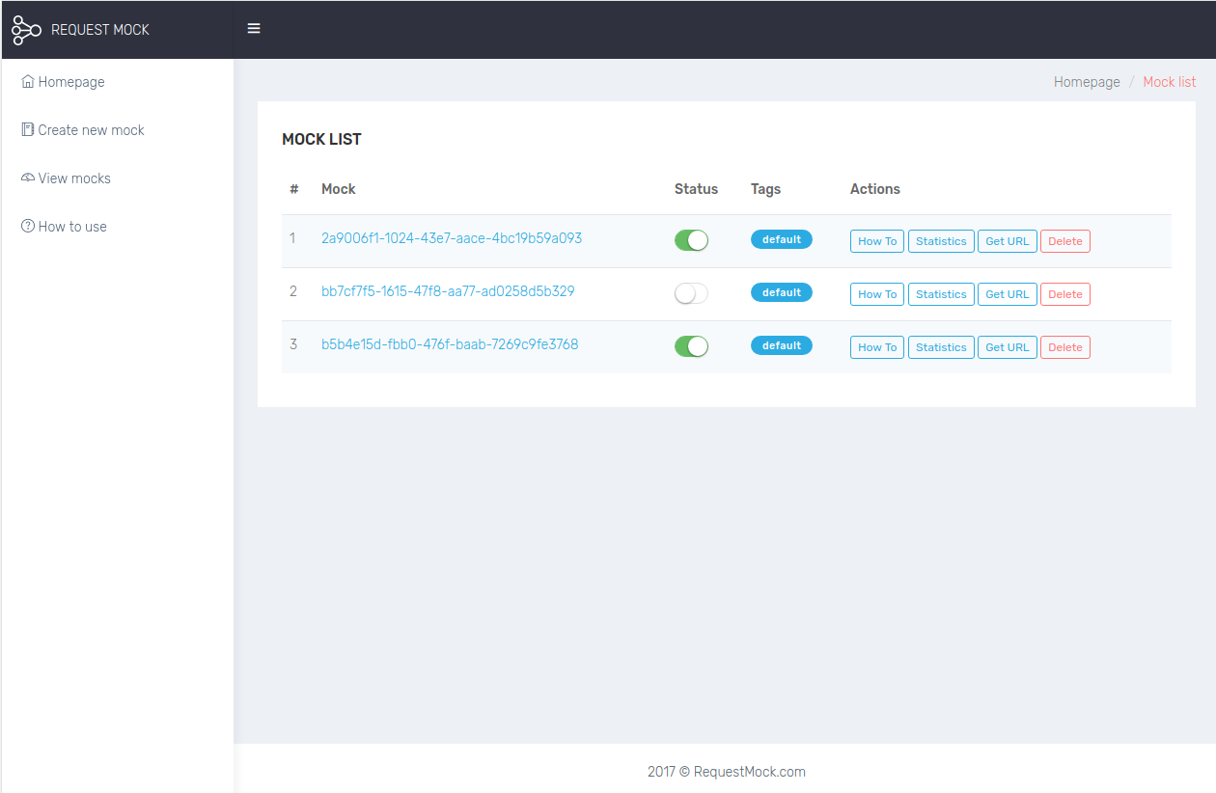Click Statistics for mock 2a9006f1
This screenshot has height=793, width=1216.
(x=941, y=241)
